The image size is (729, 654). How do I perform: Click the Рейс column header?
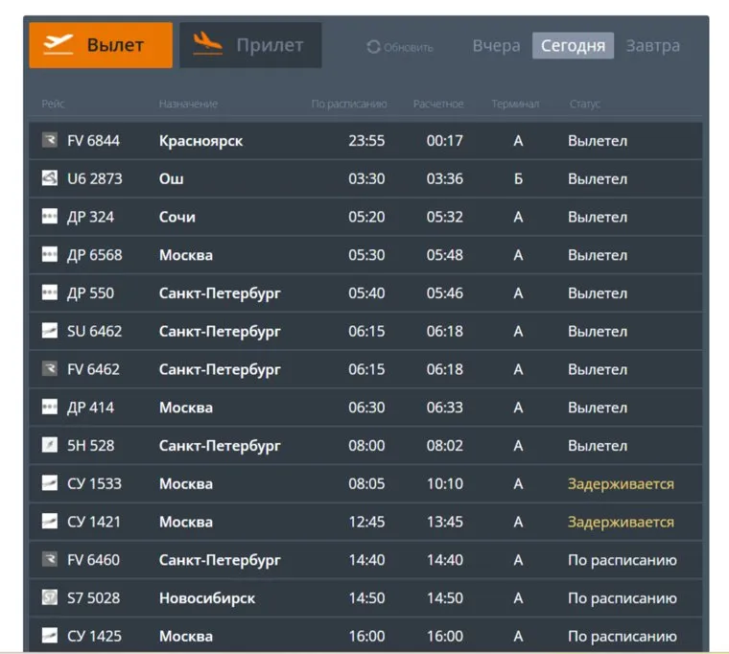point(53,104)
